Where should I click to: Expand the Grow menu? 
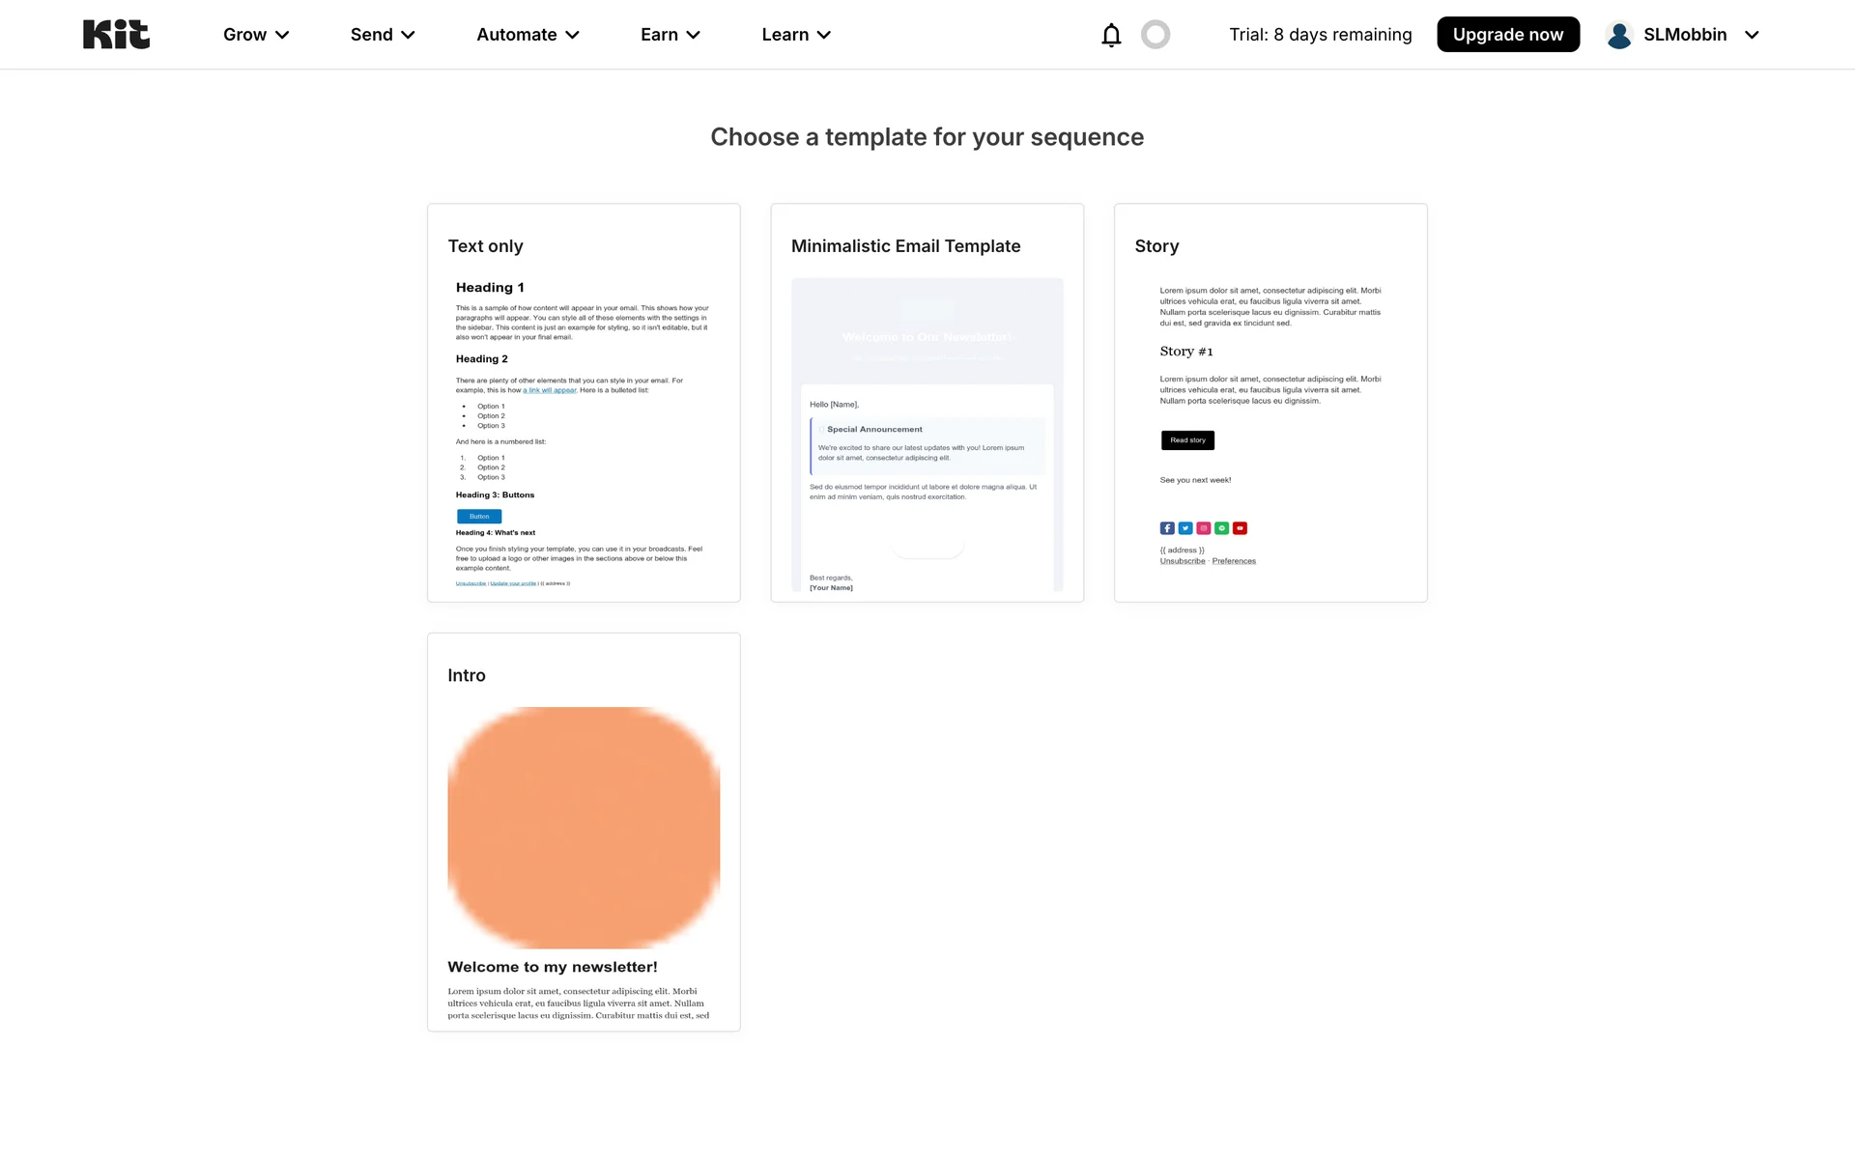point(256,35)
